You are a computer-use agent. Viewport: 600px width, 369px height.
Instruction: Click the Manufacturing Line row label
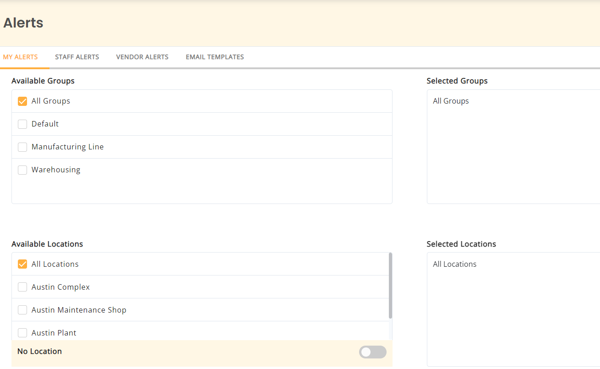coord(67,147)
